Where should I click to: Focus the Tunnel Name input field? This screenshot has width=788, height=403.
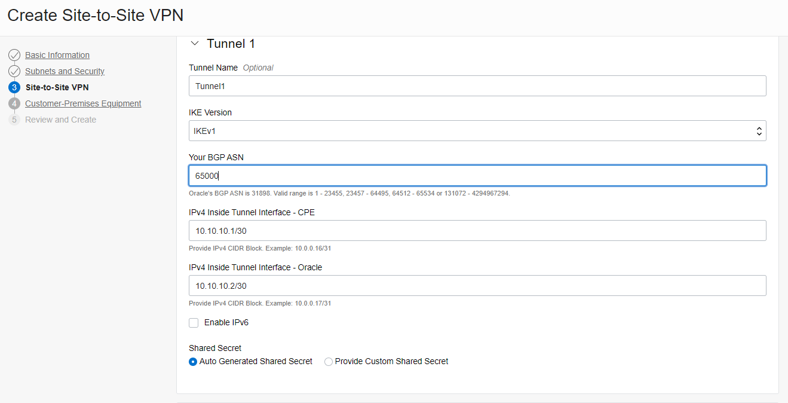477,86
